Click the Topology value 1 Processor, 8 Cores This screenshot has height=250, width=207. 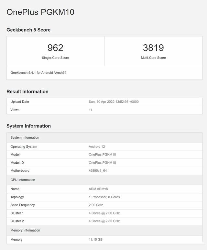[104, 197]
